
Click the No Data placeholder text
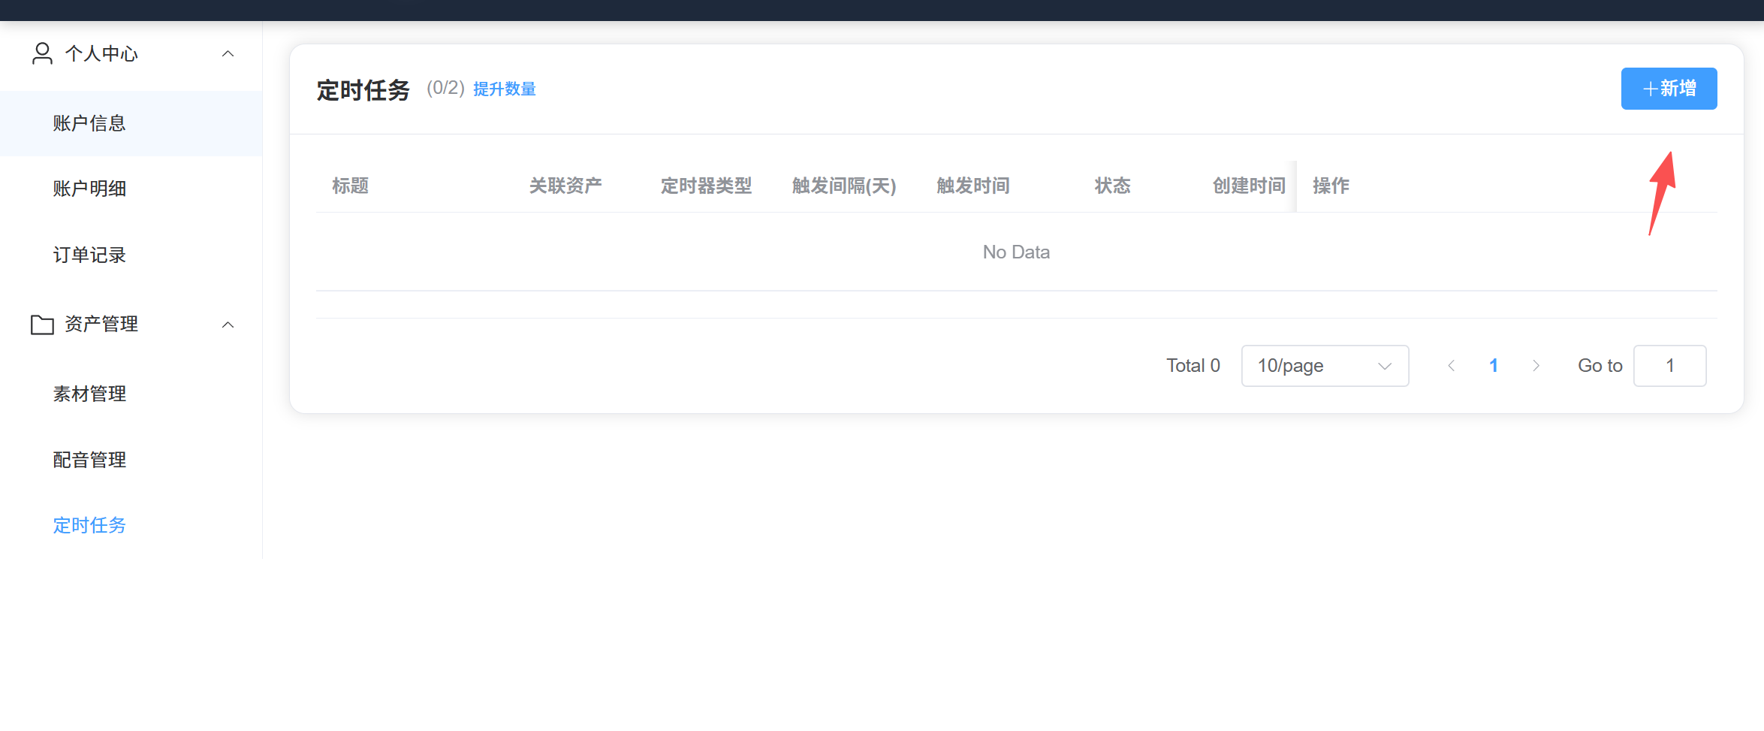(x=1016, y=252)
